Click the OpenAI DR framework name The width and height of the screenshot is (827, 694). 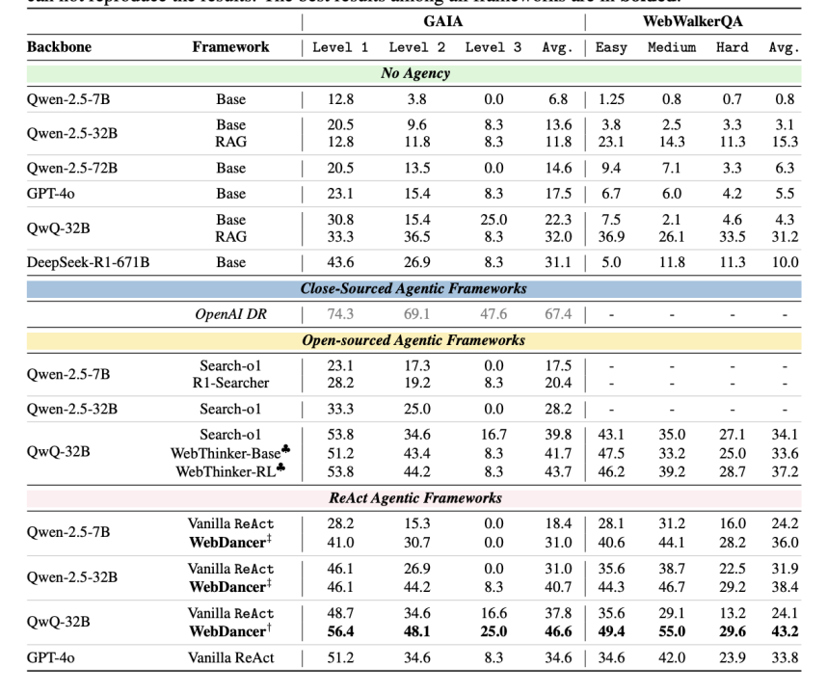(231, 314)
